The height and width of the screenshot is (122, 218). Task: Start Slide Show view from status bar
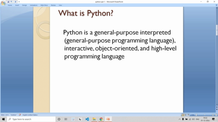(188, 115)
